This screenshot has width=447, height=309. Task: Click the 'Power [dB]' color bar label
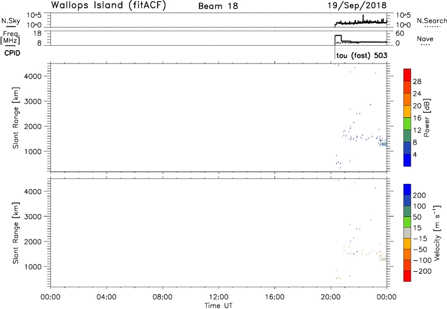pos(426,118)
